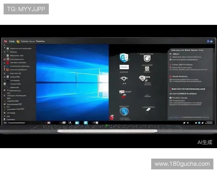This screenshot has width=217, height=173.
Task: Click the white shield badge icon
Action: [146, 58]
